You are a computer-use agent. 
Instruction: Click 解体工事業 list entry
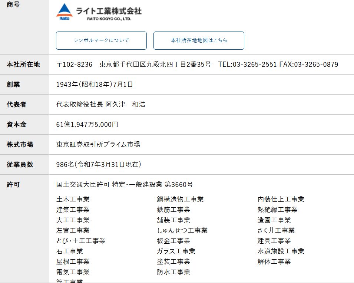point(274,262)
